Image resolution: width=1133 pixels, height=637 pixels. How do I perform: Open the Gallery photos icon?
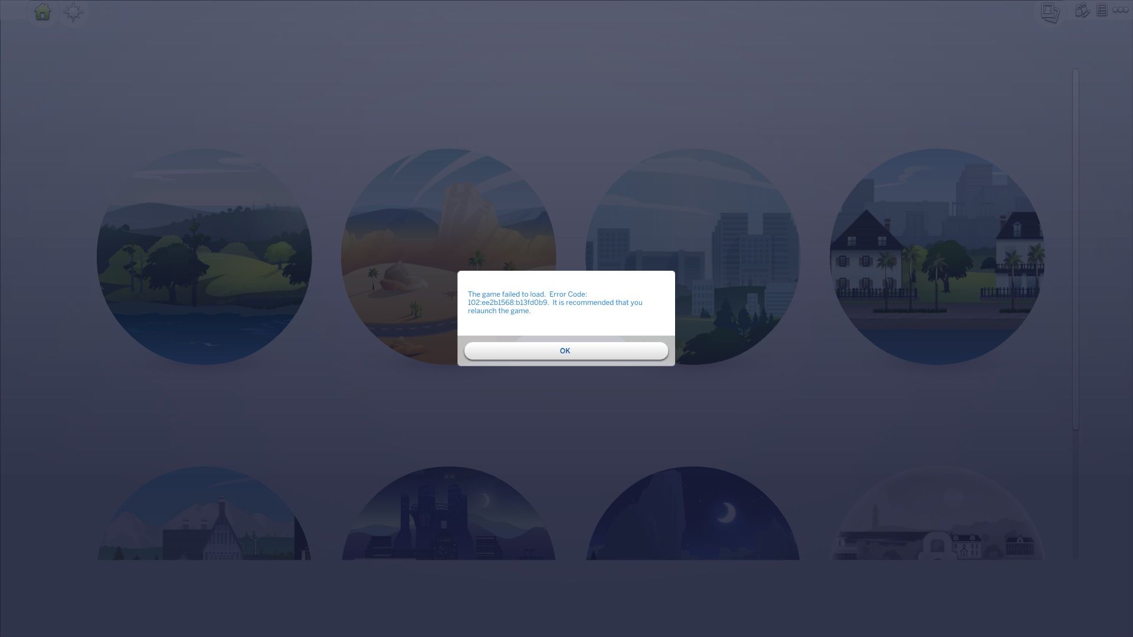[x=1050, y=12]
